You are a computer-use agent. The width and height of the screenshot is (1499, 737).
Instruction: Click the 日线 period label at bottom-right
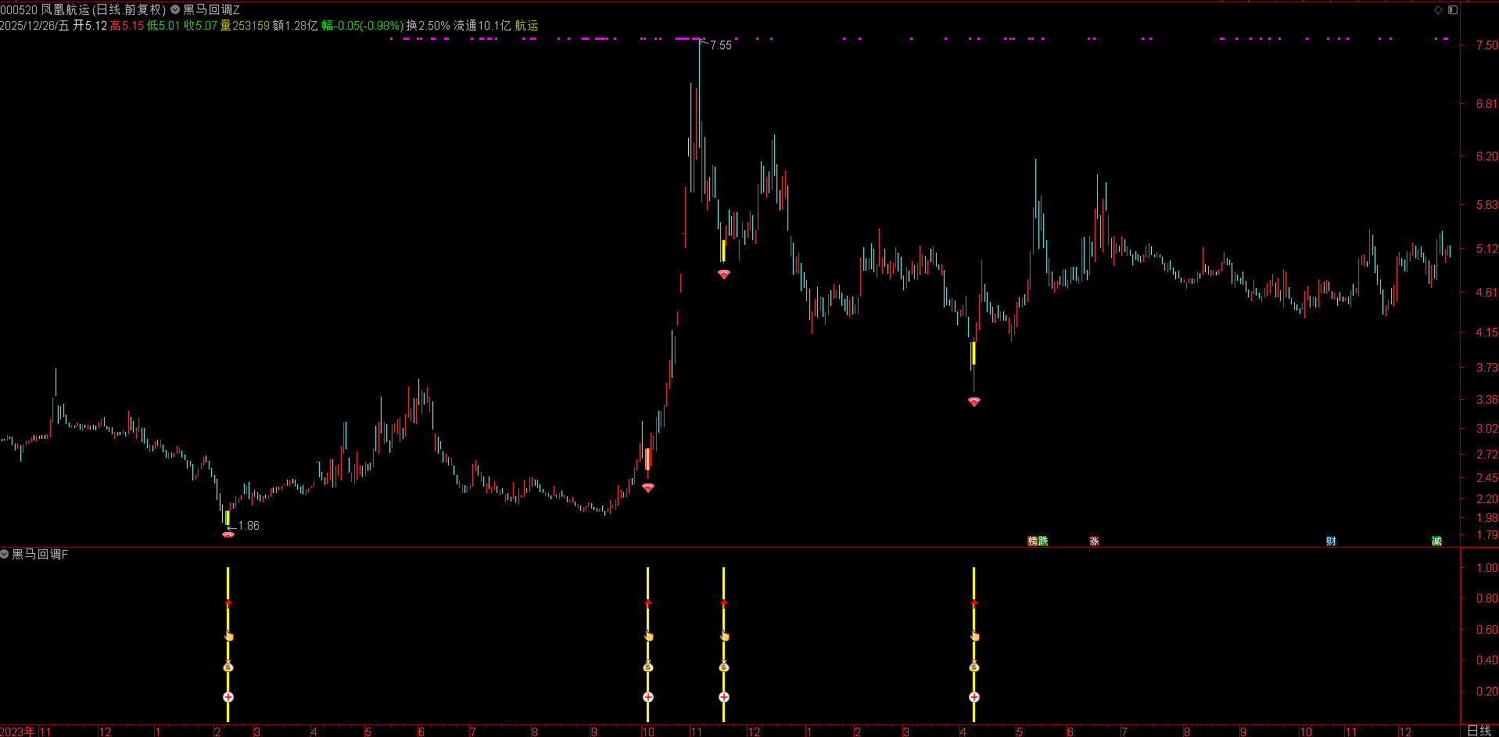[x=1479, y=731]
